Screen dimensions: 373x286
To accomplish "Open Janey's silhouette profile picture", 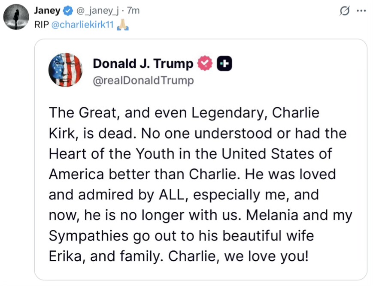I will tap(16, 17).
